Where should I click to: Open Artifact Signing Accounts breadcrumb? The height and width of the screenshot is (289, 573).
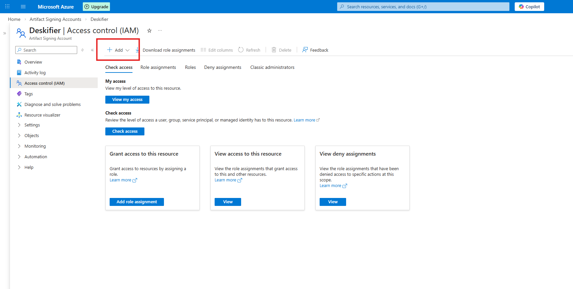55,19
